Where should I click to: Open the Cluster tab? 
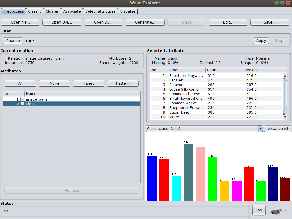coord(52,11)
